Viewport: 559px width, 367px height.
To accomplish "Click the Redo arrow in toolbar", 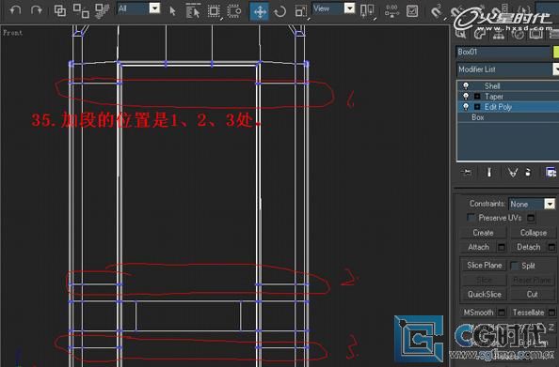I will point(37,10).
